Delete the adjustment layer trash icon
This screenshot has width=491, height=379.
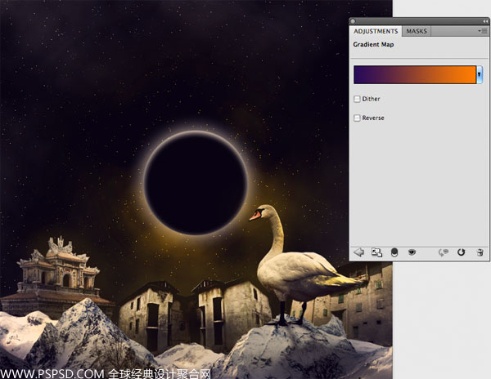tap(480, 252)
